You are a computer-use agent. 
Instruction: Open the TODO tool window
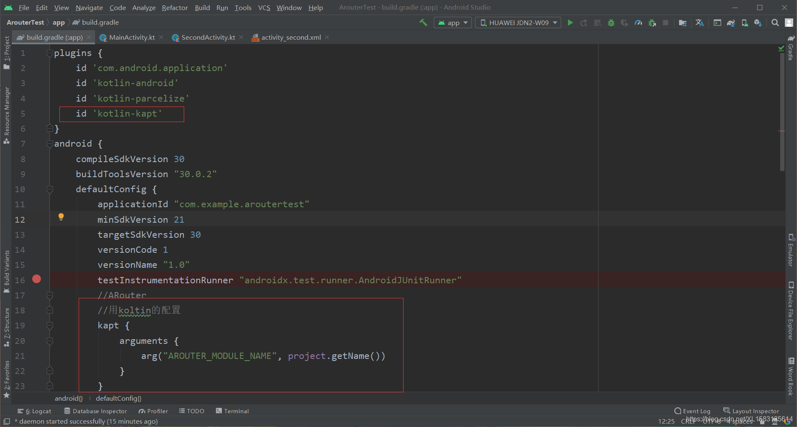pyautogui.click(x=192, y=411)
